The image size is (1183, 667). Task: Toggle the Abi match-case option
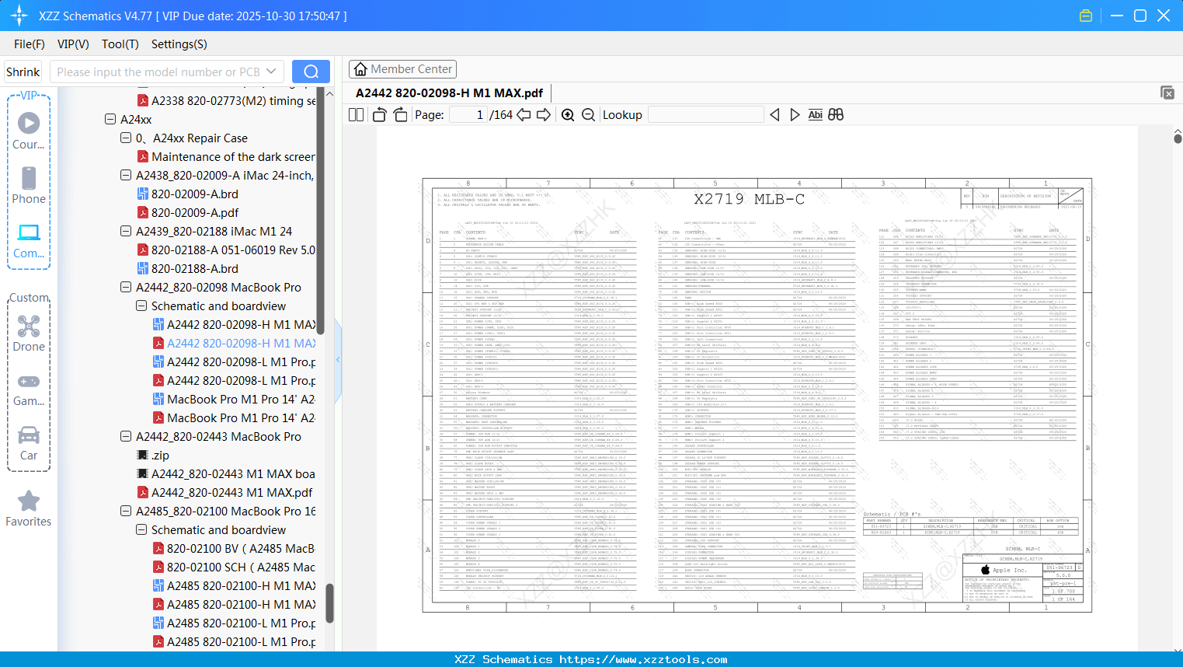815,114
